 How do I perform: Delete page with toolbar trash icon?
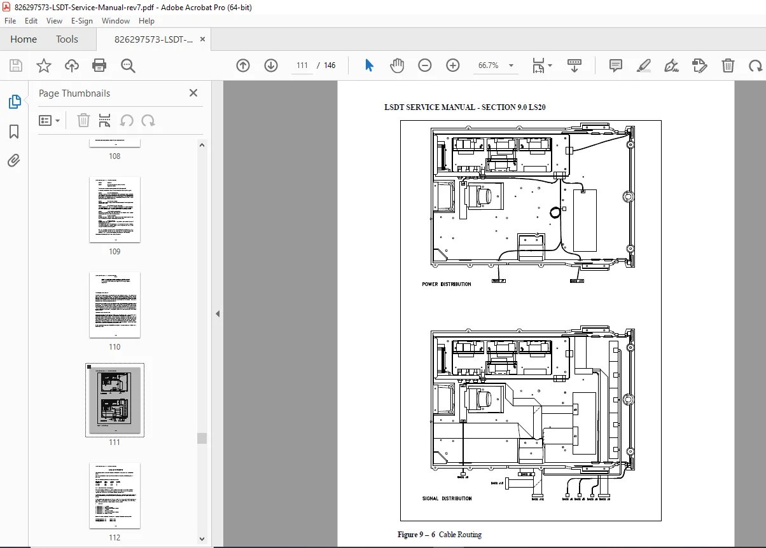click(x=728, y=65)
